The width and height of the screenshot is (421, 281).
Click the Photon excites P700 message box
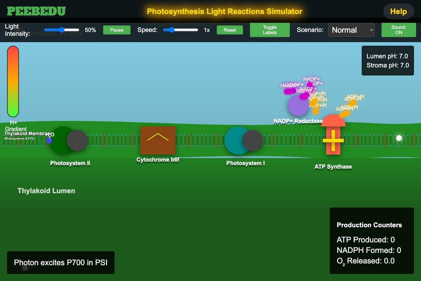tap(60, 262)
